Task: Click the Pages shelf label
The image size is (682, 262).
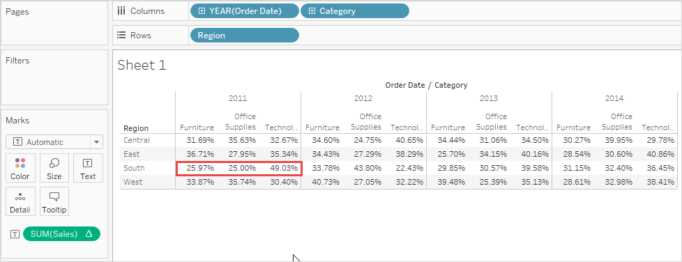Action: point(17,12)
